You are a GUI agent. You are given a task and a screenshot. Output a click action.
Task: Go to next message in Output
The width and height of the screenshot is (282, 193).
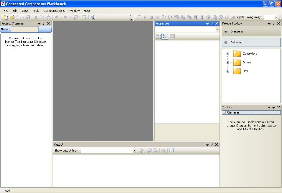[x=156, y=151]
